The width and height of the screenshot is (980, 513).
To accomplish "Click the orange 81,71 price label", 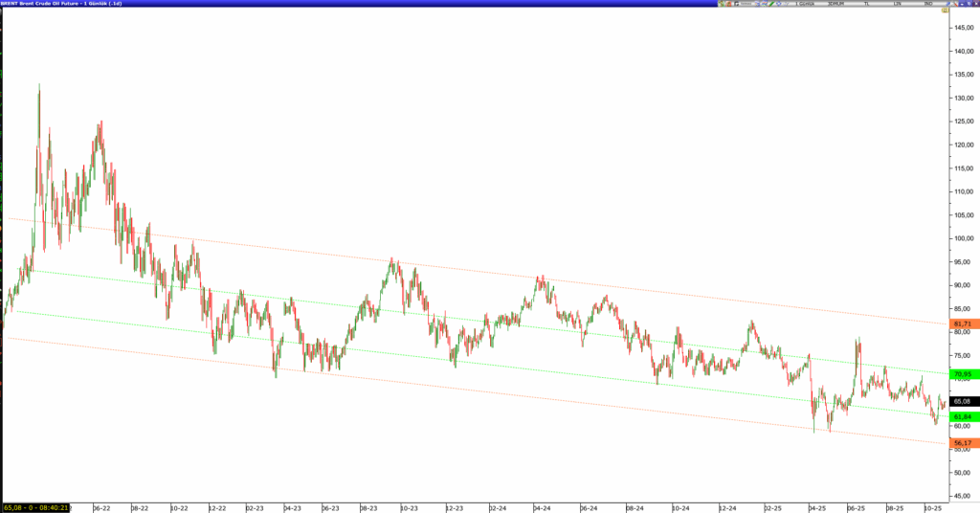I will pyautogui.click(x=963, y=324).
